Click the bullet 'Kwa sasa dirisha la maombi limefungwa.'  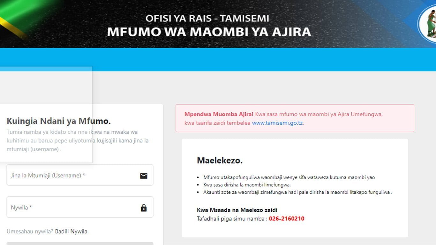[247, 185]
